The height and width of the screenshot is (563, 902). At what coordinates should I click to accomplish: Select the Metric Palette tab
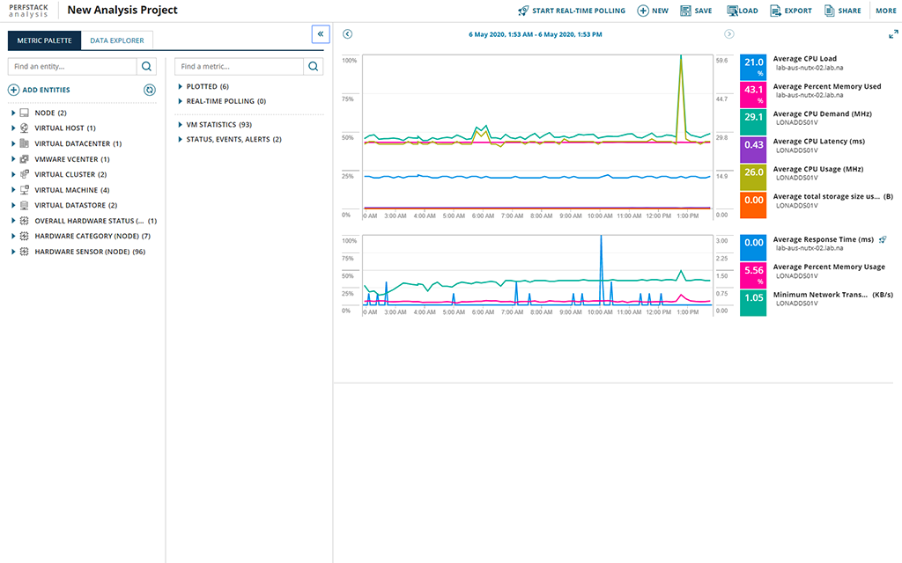point(44,40)
